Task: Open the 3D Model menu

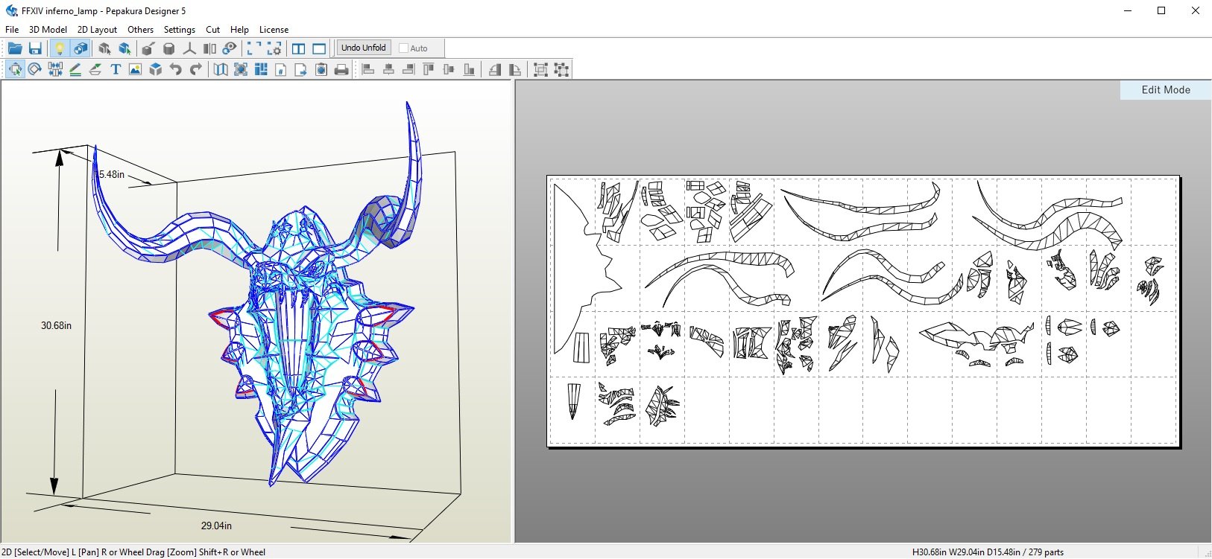Action: [48, 30]
